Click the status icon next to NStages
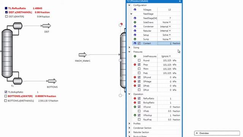The width and height of the screenshot is (243, 137). 135,10
